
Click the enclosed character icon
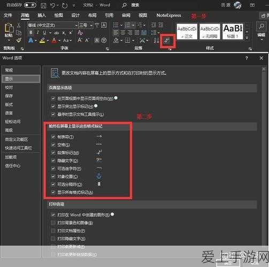(104, 41)
